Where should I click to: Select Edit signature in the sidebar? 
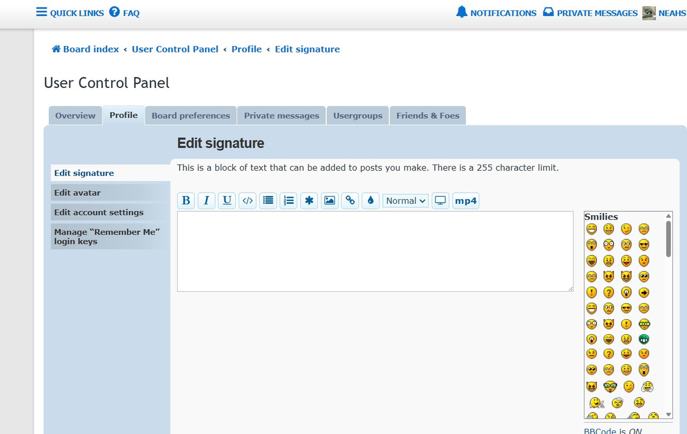tap(111, 173)
